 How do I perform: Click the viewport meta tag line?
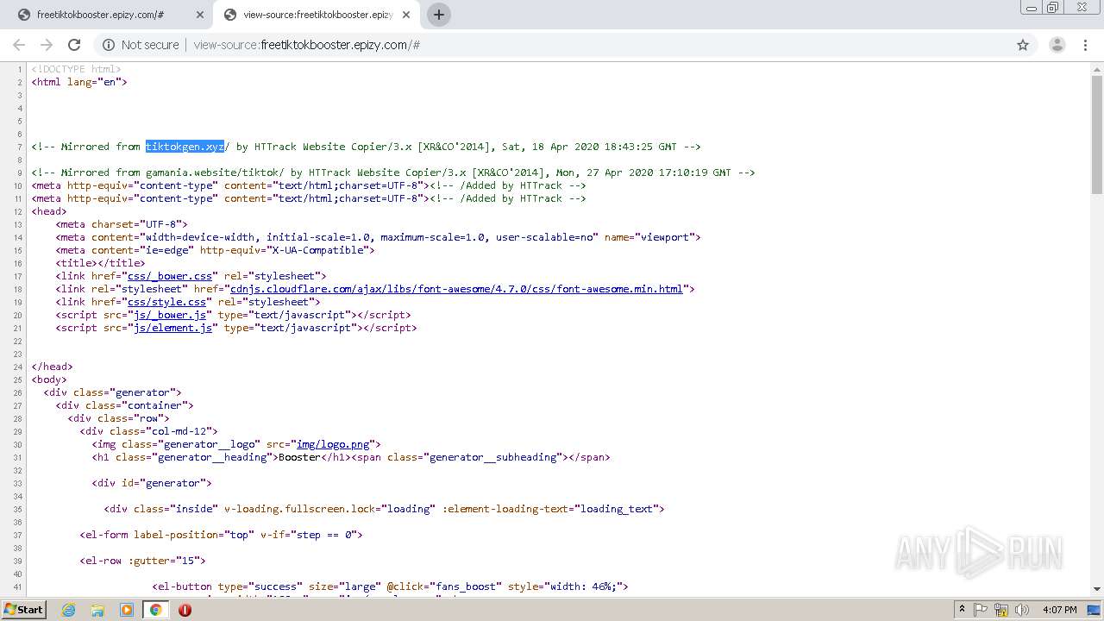(x=378, y=237)
